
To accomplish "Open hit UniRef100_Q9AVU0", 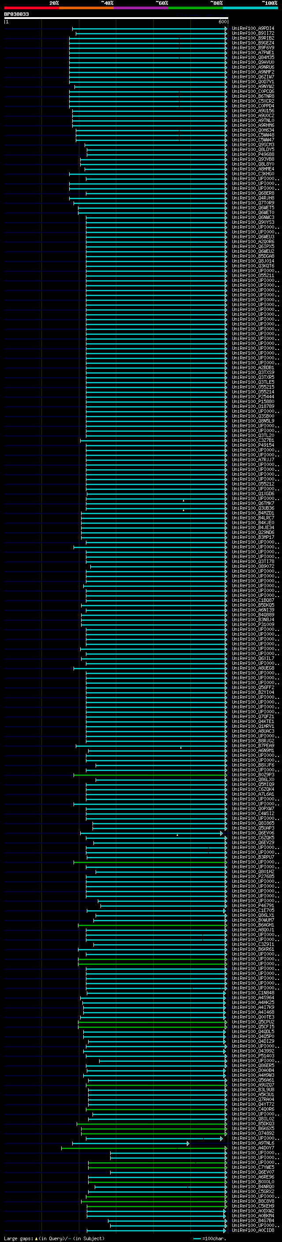I will point(252,62).
